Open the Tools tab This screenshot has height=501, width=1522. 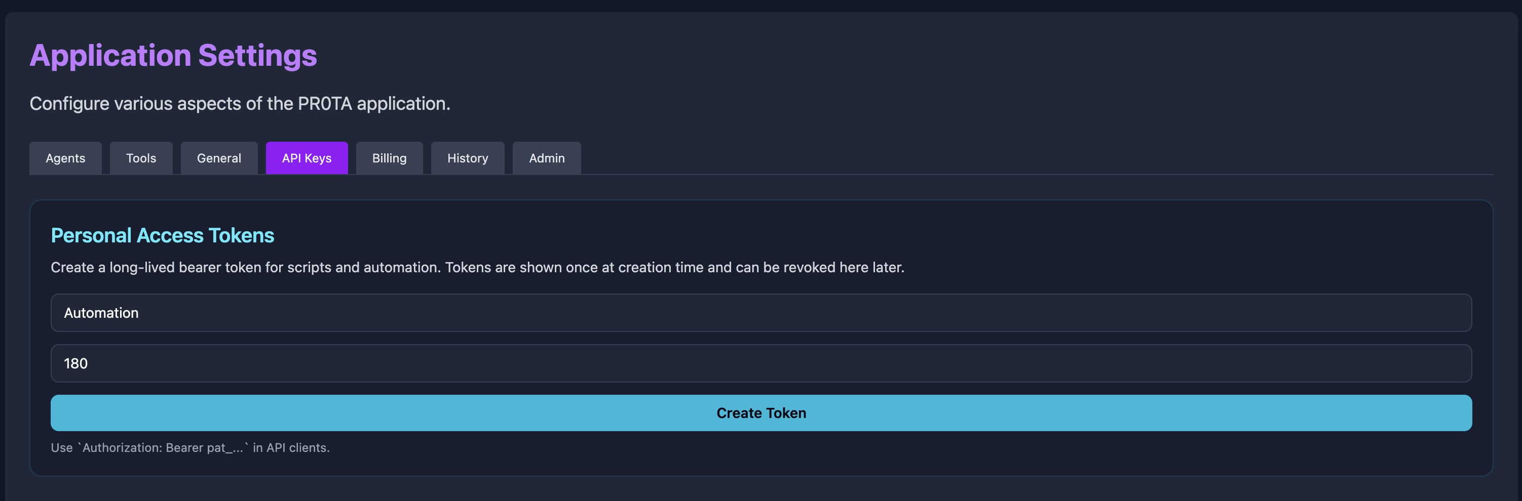click(x=141, y=158)
